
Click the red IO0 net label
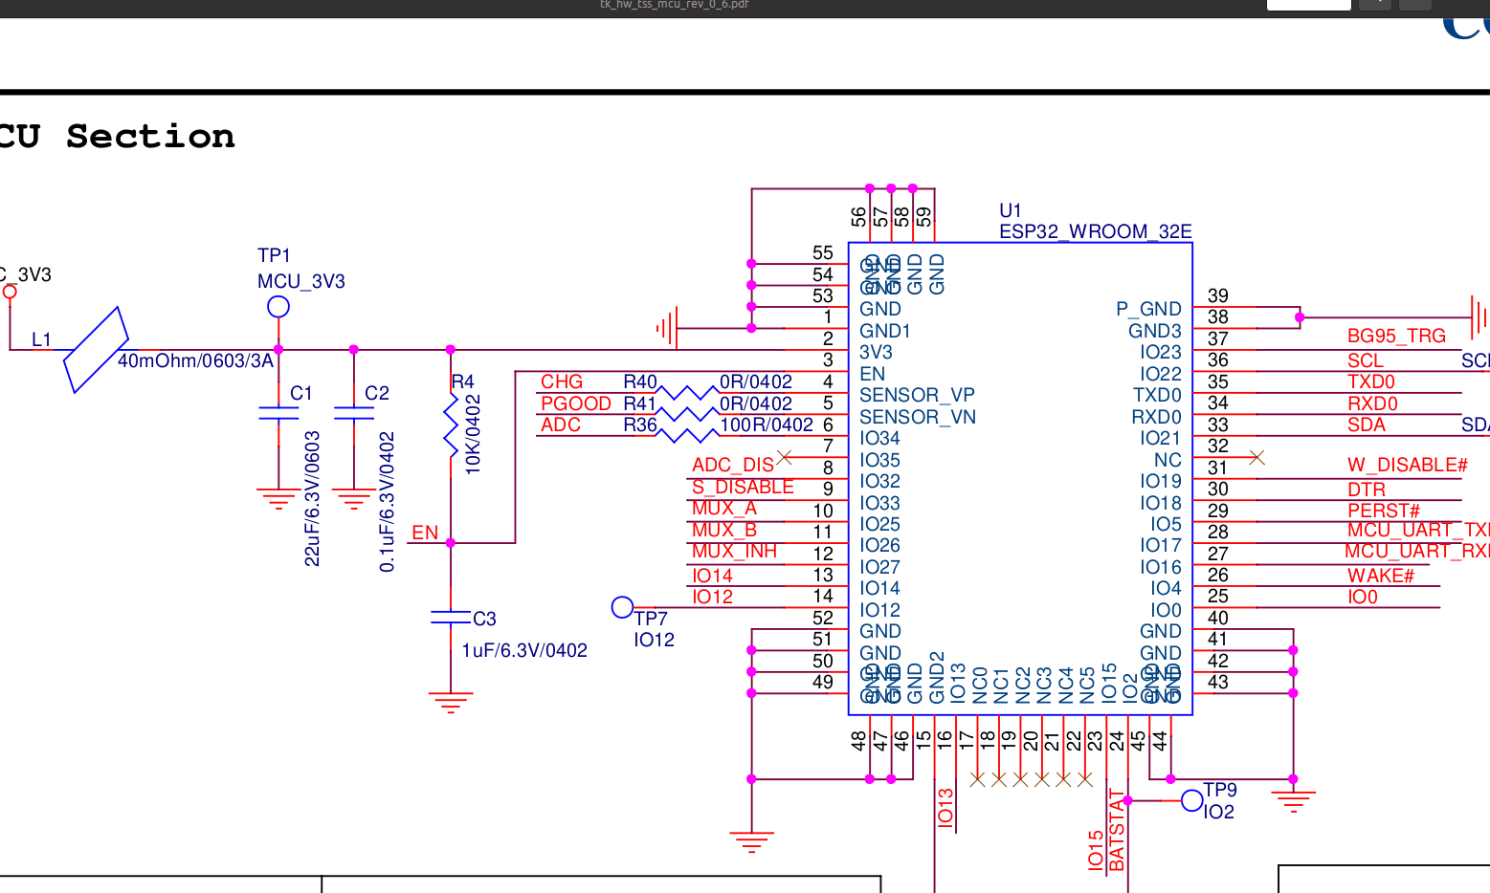tap(1363, 597)
